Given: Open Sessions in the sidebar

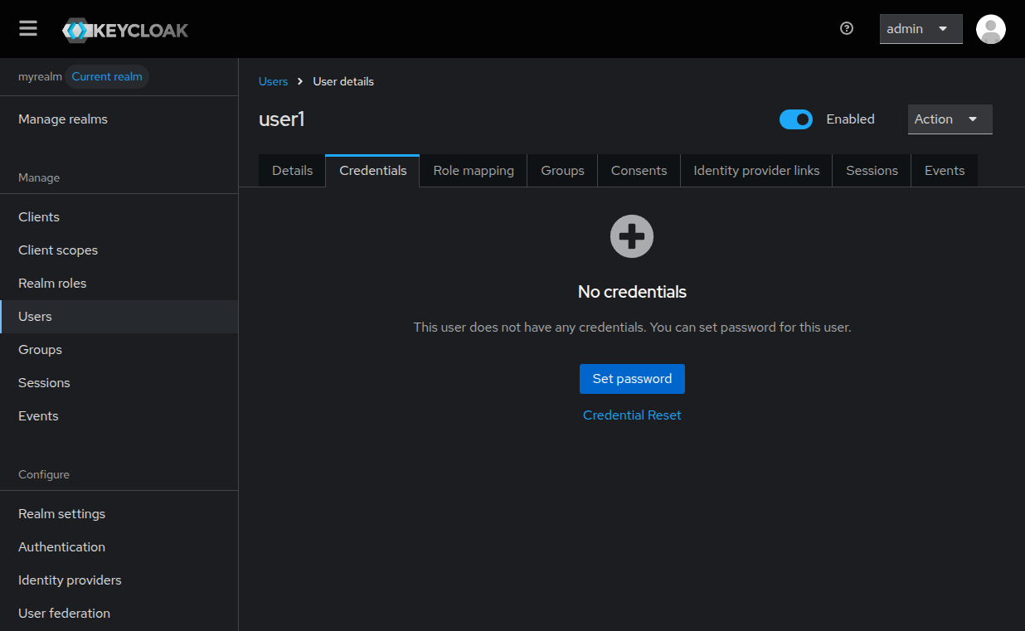Looking at the screenshot, I should 119,383.
